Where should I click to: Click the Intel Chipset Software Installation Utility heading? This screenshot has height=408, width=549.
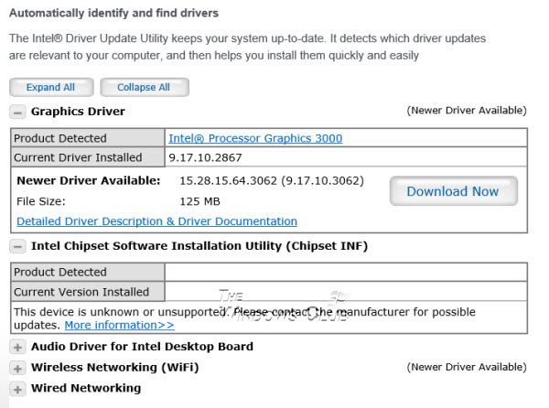coord(199,246)
